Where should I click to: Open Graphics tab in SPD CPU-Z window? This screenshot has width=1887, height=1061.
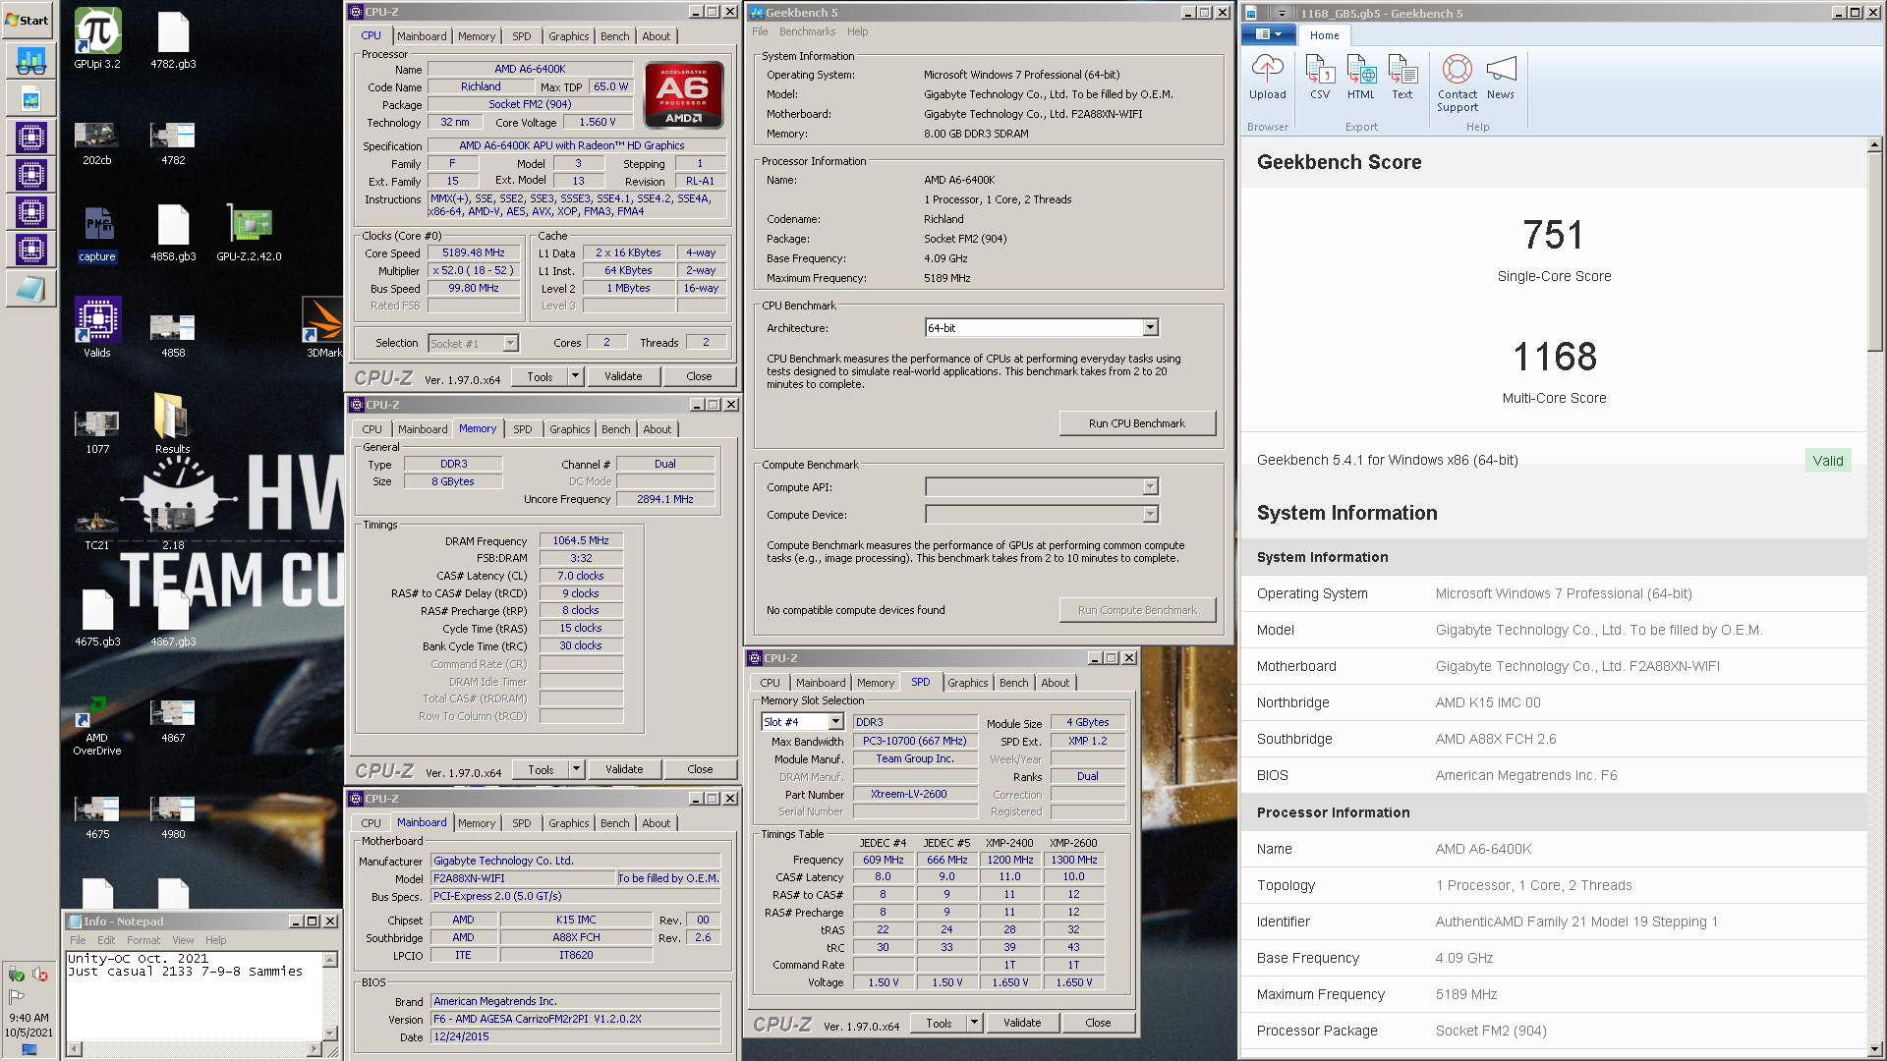968,683
